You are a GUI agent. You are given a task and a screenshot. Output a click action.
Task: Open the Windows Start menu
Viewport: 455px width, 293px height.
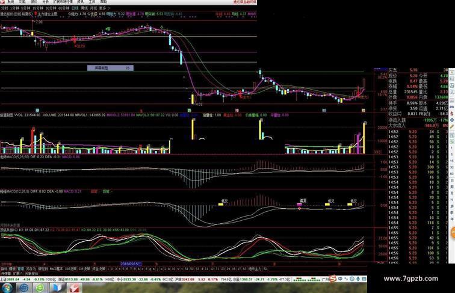(7, 288)
